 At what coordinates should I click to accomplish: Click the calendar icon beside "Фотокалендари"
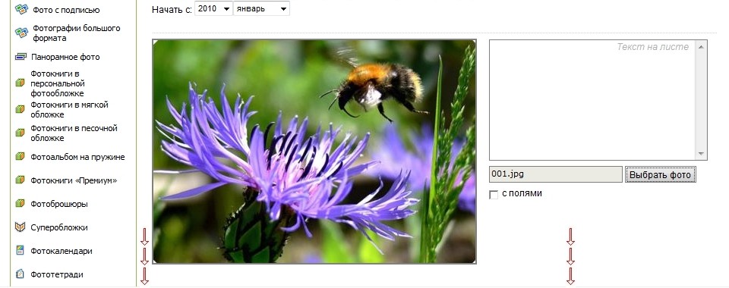20,250
